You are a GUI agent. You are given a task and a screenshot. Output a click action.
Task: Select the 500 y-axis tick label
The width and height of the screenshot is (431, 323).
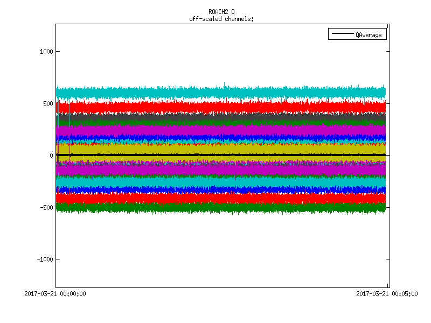(x=47, y=103)
